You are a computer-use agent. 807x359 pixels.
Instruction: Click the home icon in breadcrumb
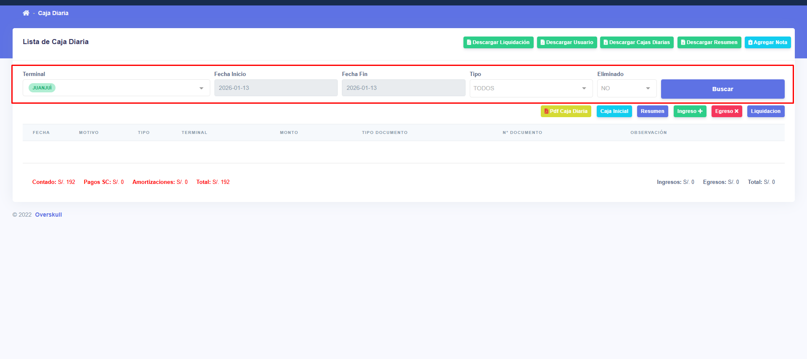(x=26, y=13)
